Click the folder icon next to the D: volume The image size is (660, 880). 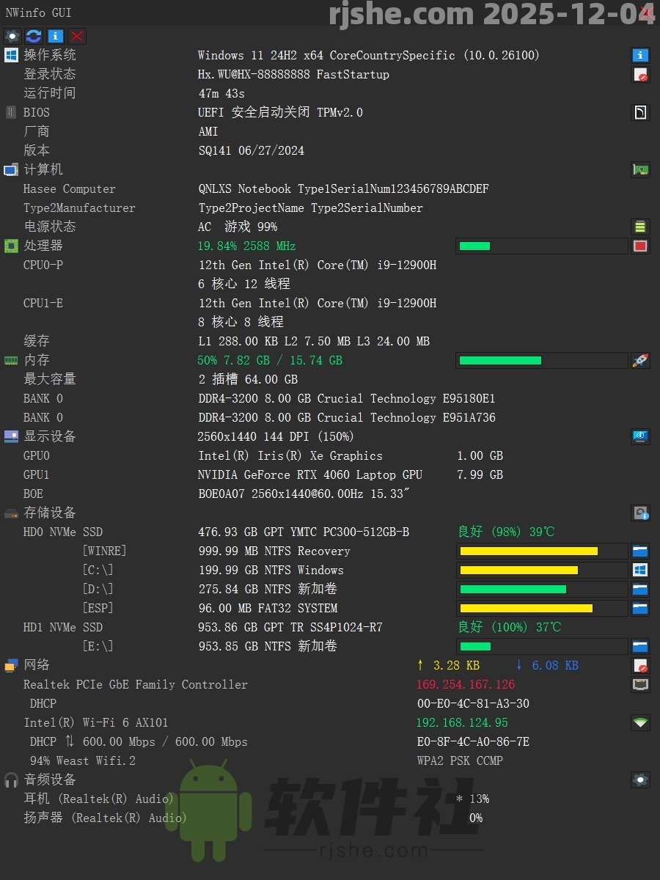[x=639, y=589]
